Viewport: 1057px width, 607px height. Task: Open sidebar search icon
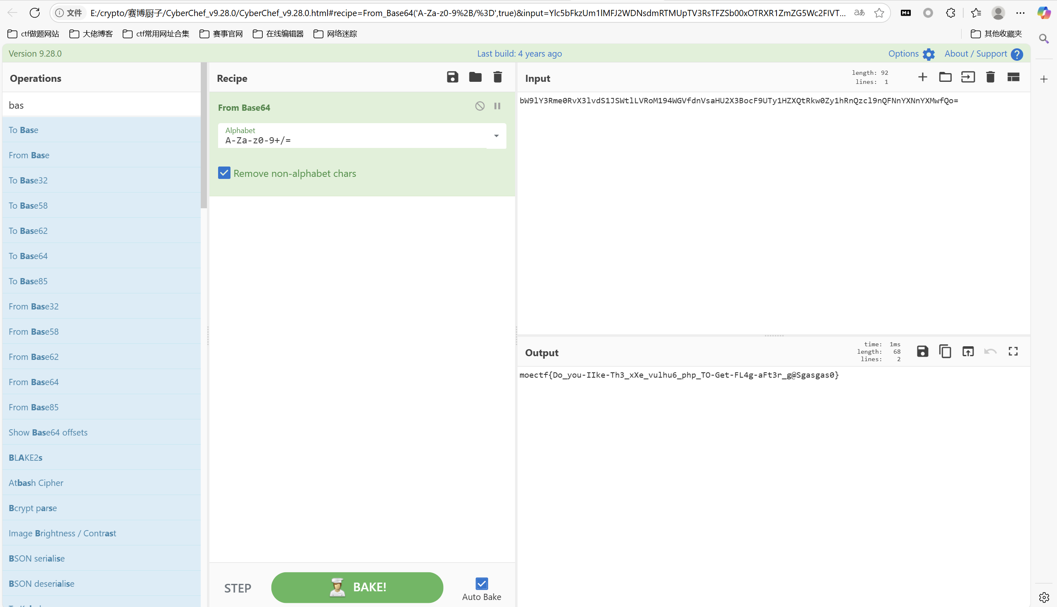coord(1044,39)
